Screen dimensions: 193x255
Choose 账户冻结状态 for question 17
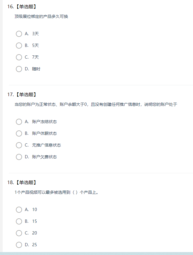click(19, 122)
